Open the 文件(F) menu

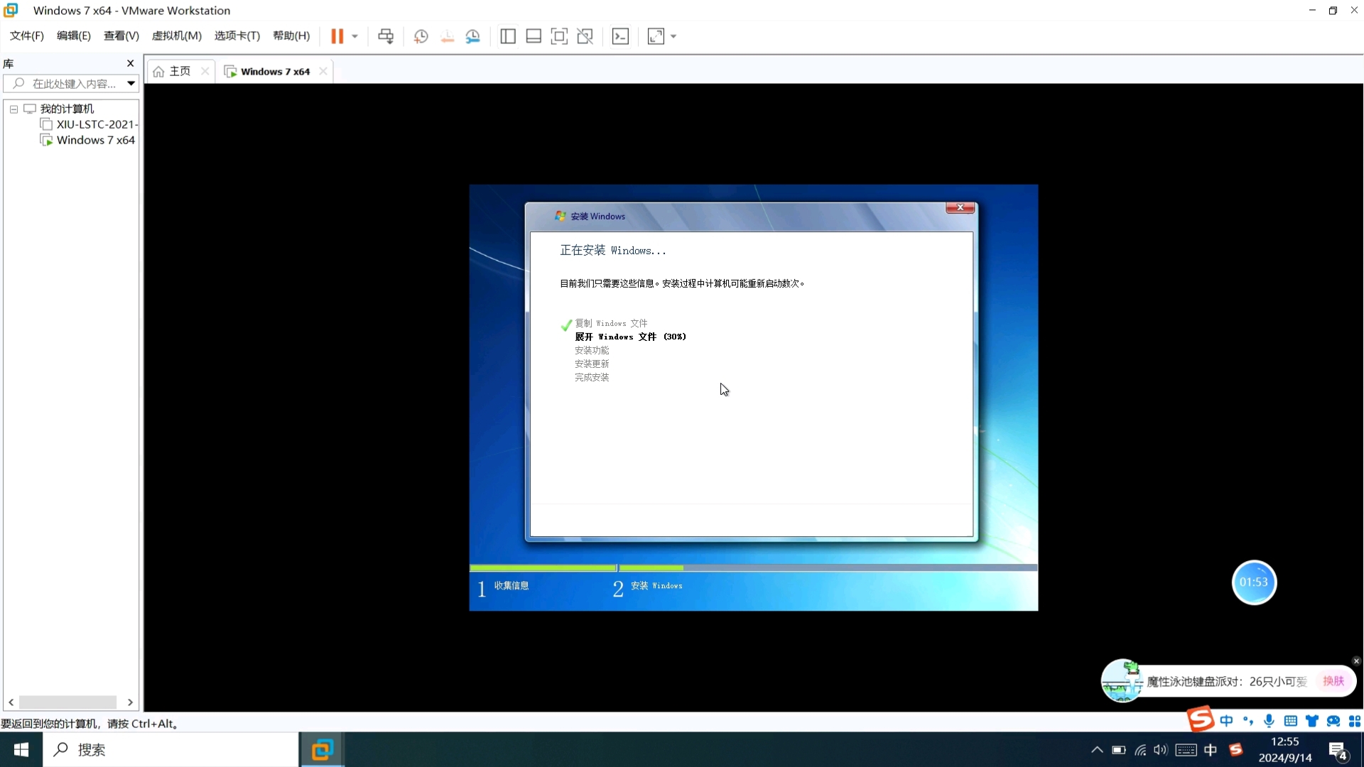(x=27, y=36)
